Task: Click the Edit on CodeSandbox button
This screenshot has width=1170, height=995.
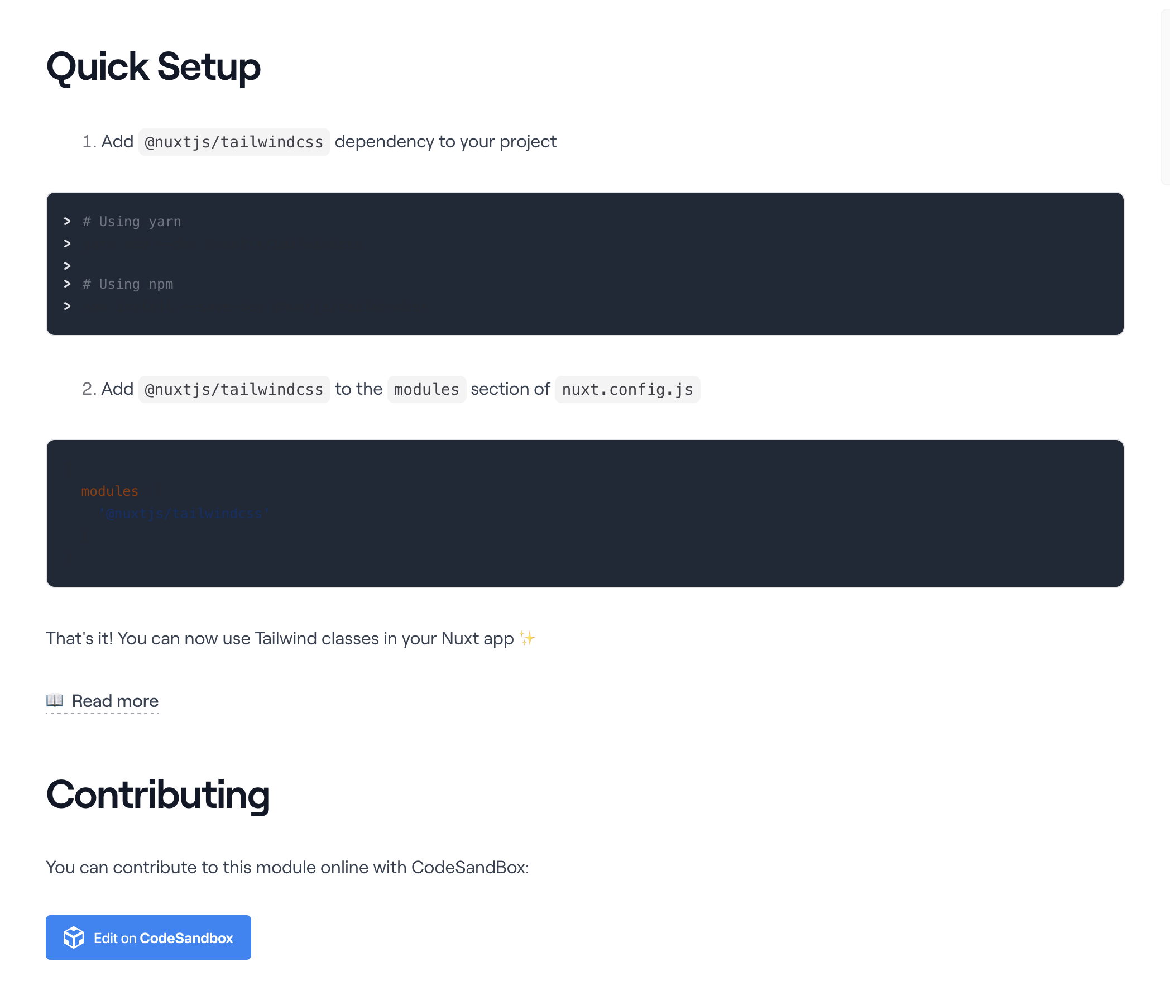Action: click(x=148, y=937)
